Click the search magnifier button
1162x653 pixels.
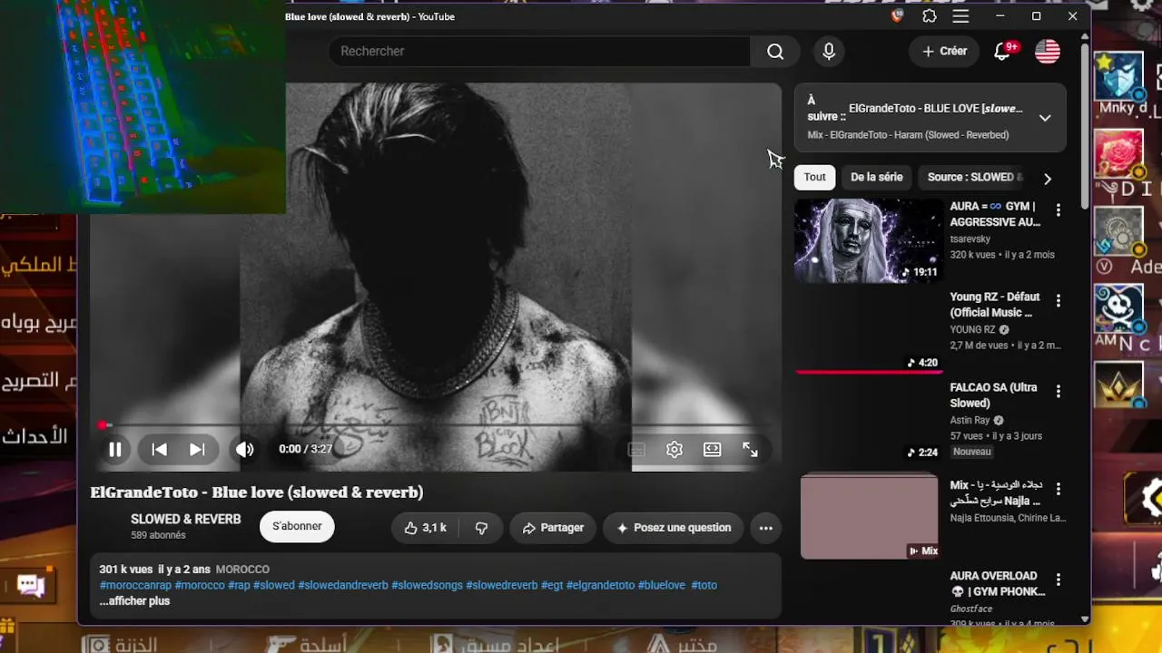774,52
